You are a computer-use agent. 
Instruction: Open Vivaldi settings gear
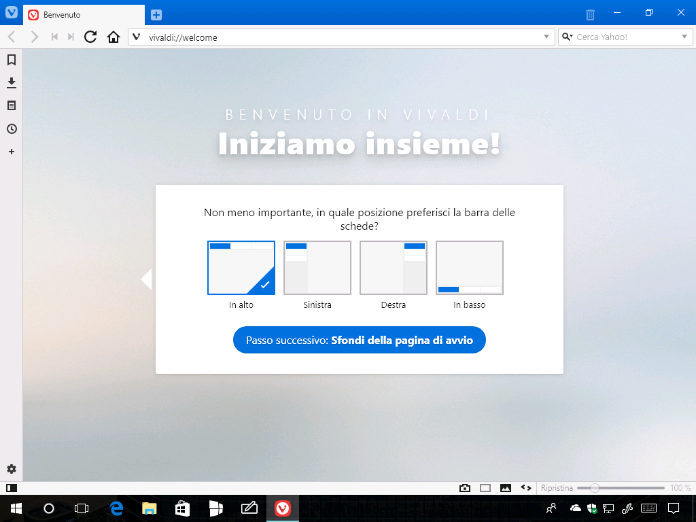pyautogui.click(x=12, y=469)
